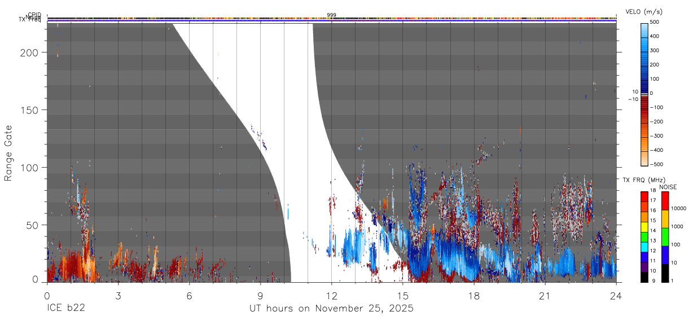Click the ICE b22 radar beam label
This screenshot has width=693, height=320.
click(x=65, y=309)
